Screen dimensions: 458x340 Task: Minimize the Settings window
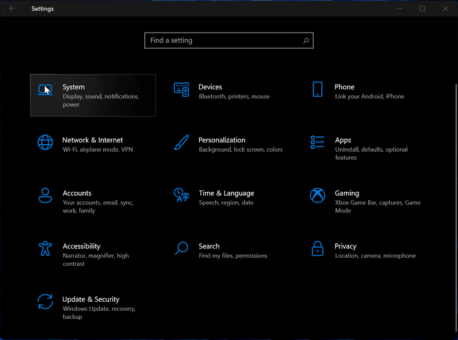[x=399, y=9]
